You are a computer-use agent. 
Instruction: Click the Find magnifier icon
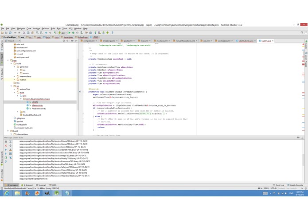tap(37, 33)
